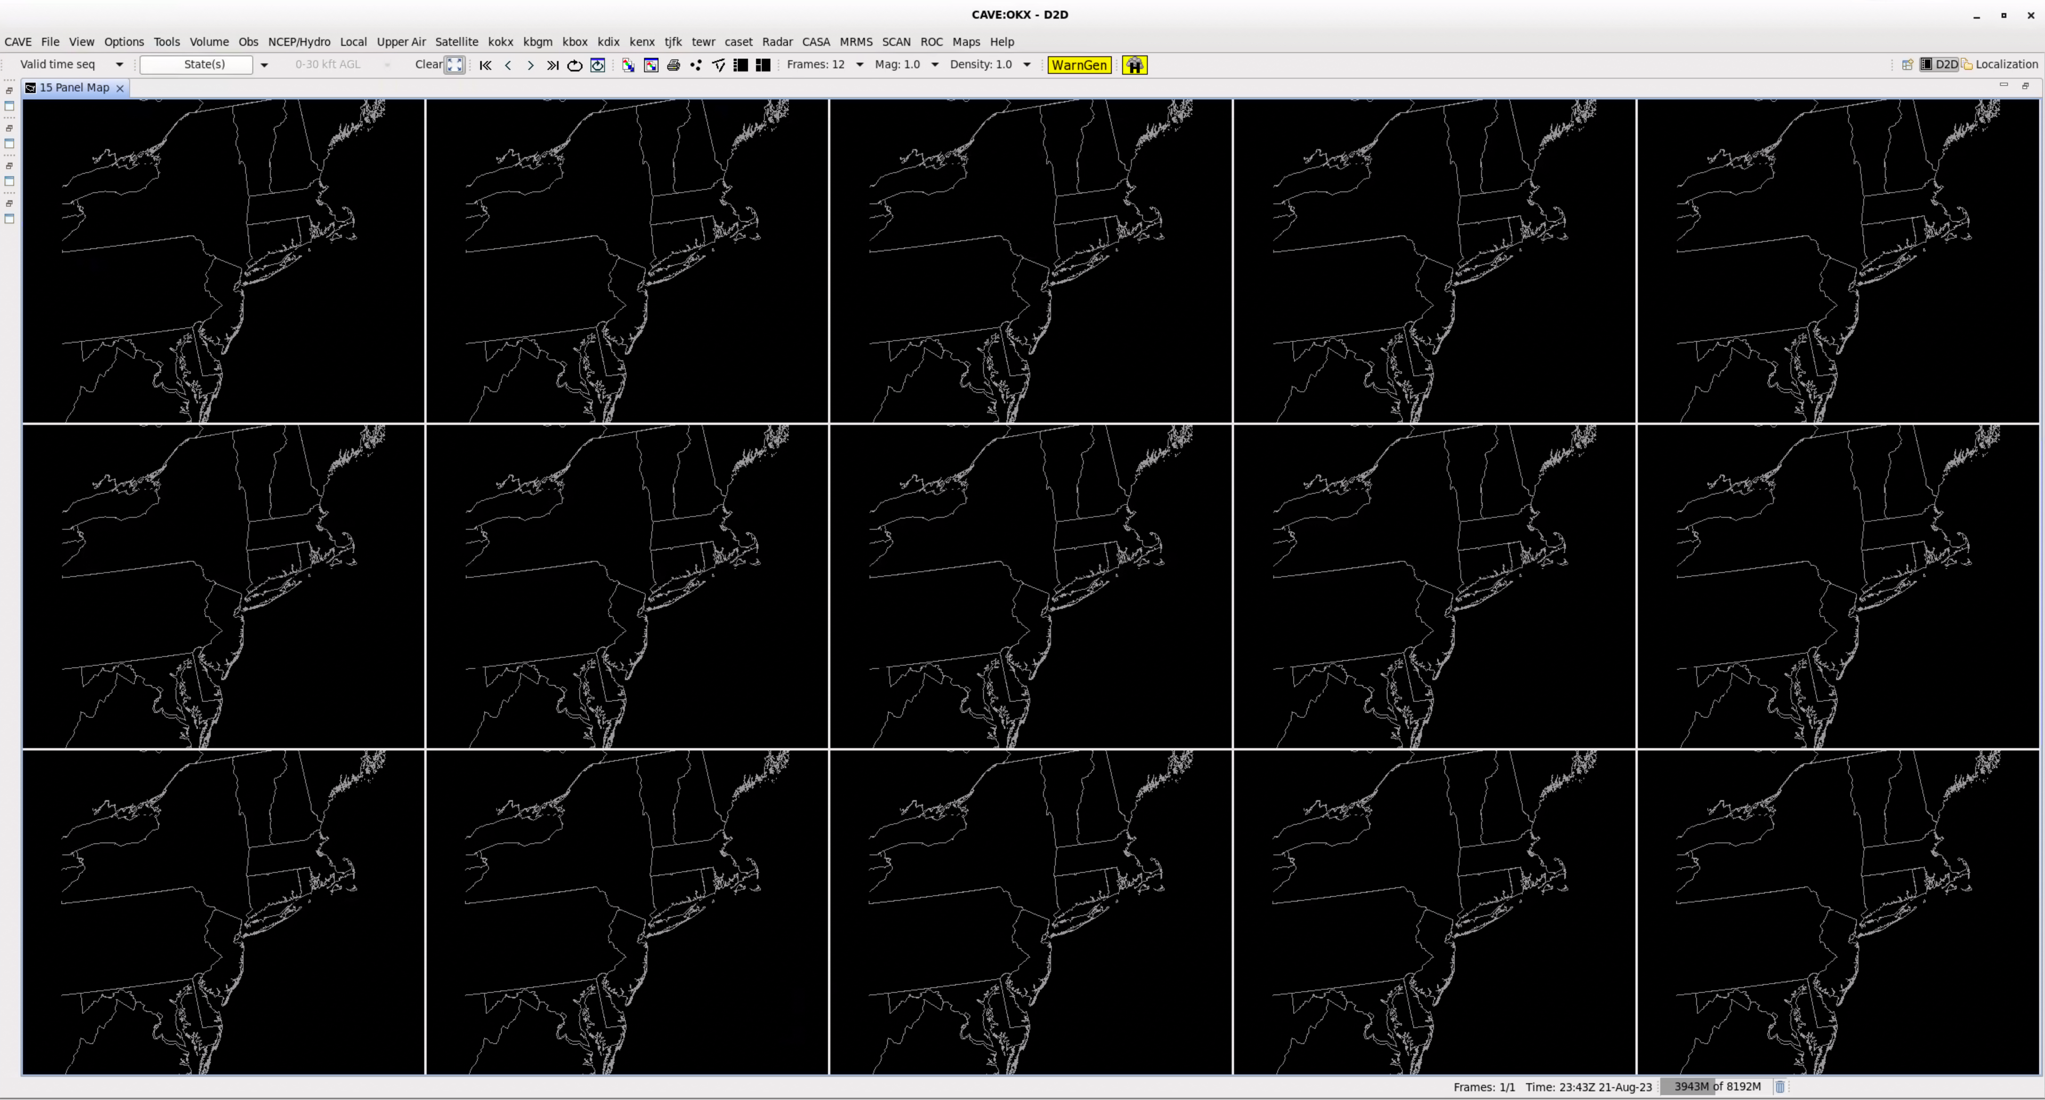Open loop properties dialog icon
The width and height of the screenshot is (2045, 1100).
[598, 65]
